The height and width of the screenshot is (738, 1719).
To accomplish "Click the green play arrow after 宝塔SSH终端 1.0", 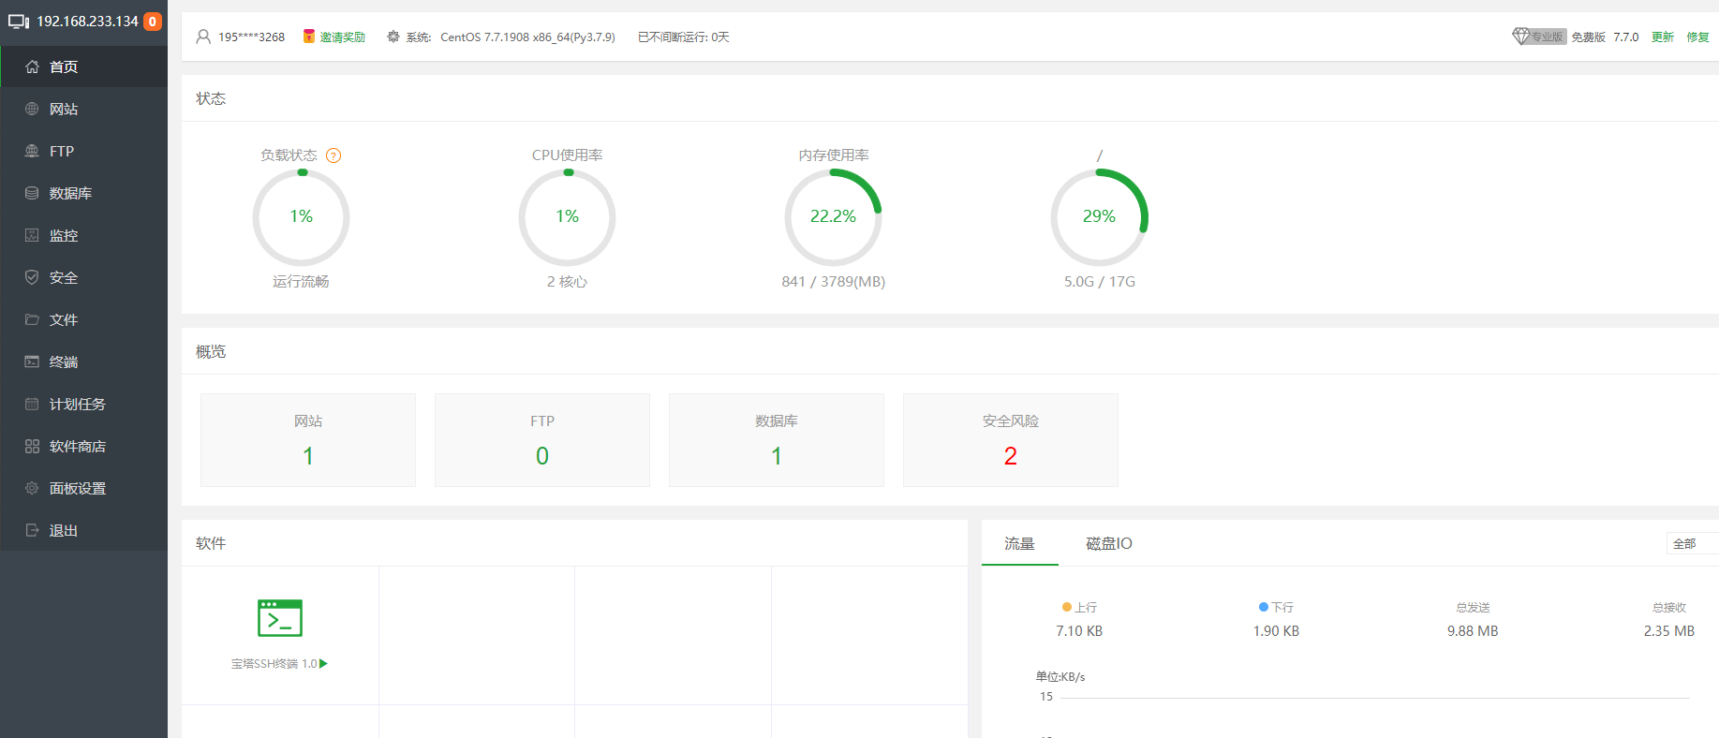I will (324, 663).
